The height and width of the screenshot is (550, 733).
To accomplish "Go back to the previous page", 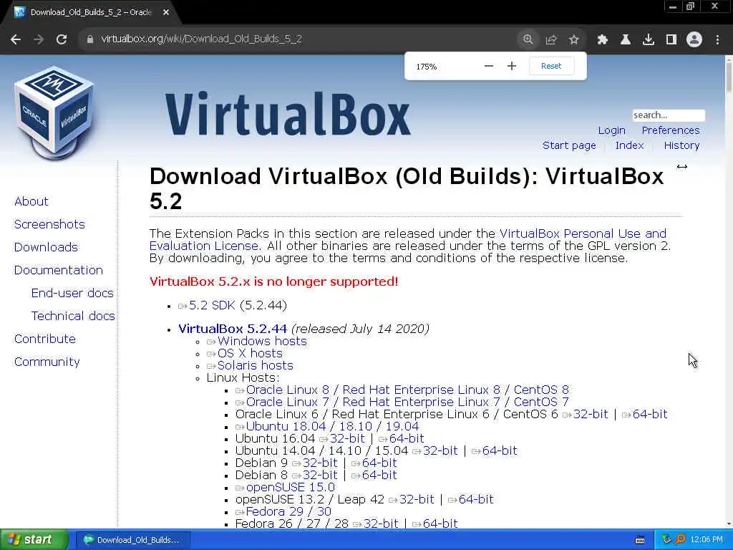I will (x=16, y=39).
